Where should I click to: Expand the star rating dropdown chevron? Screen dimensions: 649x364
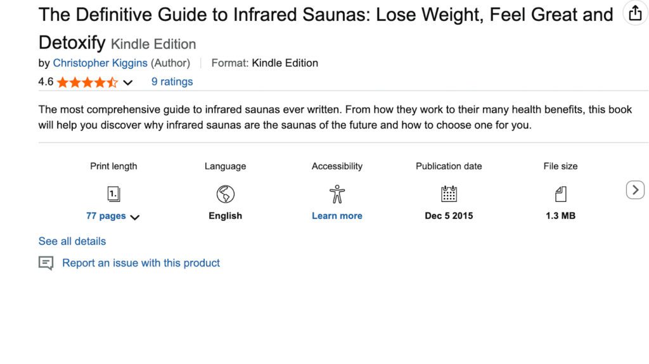coord(128,82)
